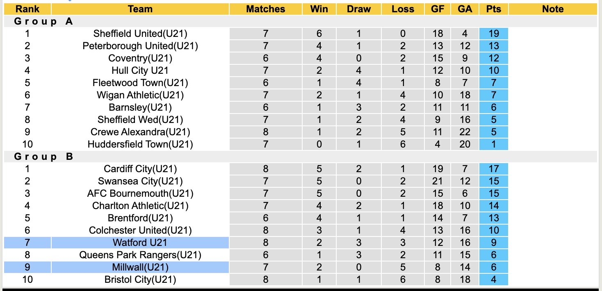The image size is (602, 291).
Task: Select the Group B section heading
Action: 43,157
